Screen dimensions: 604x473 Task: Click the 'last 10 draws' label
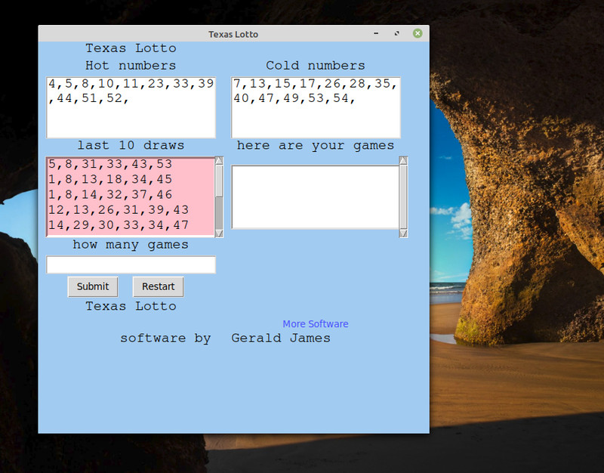[131, 145]
